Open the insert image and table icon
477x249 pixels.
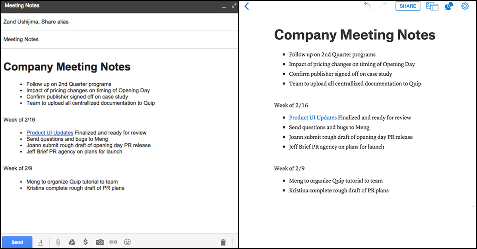coord(432,6)
